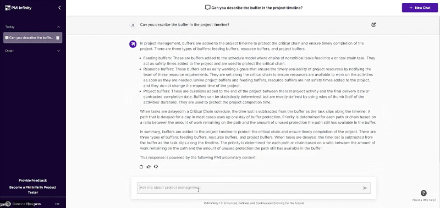The width and height of the screenshot is (440, 208).
Task: Copy the response with the clipboard icon
Action: click(x=141, y=167)
